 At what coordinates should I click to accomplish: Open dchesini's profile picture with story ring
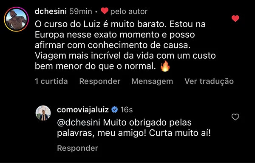tap(16, 19)
